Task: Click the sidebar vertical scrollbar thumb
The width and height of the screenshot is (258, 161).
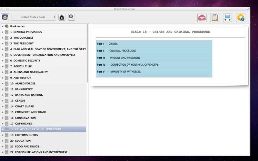Action: pos(87,53)
